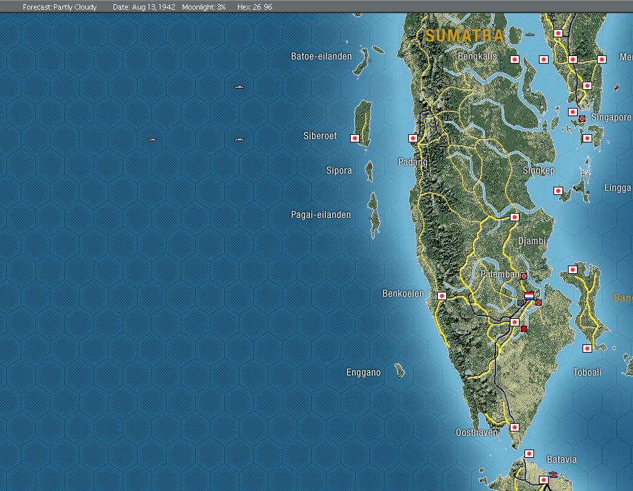The width and height of the screenshot is (633, 491).
Task: Select the Japanese flag base above Toboali
Action: (587, 349)
